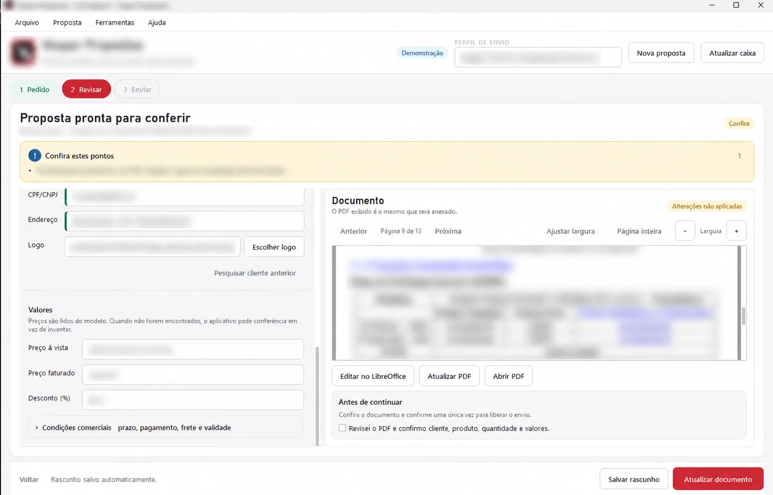Click Editar no LibreOffice button
The image size is (773, 495).
click(x=373, y=376)
